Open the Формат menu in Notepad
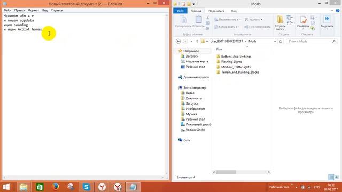The width and height of the screenshot is (342, 192). (33, 10)
